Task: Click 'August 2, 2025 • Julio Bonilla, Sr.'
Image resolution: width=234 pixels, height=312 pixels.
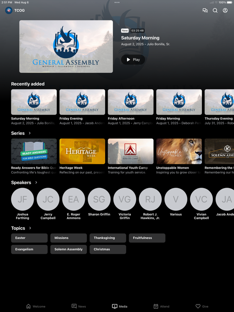Action: pos(145,44)
